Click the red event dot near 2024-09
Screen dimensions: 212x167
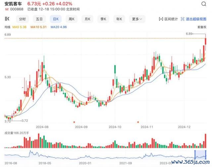(74, 122)
